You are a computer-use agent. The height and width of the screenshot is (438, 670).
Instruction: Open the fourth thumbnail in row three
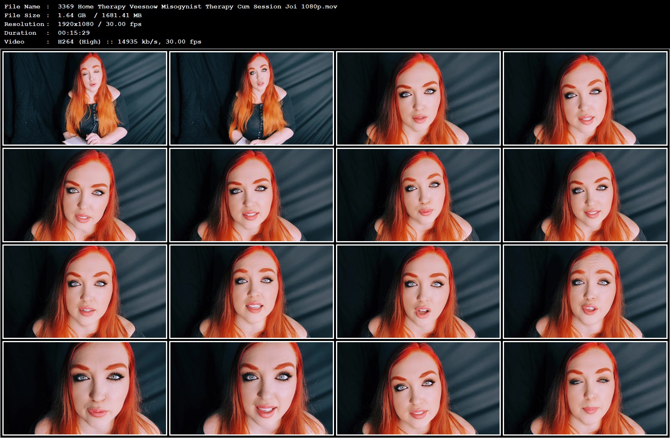[585, 291]
